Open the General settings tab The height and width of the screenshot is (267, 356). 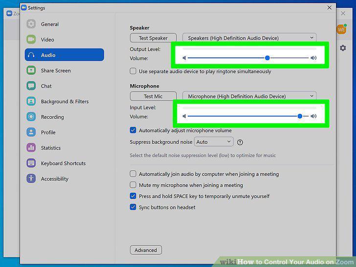click(x=65, y=24)
